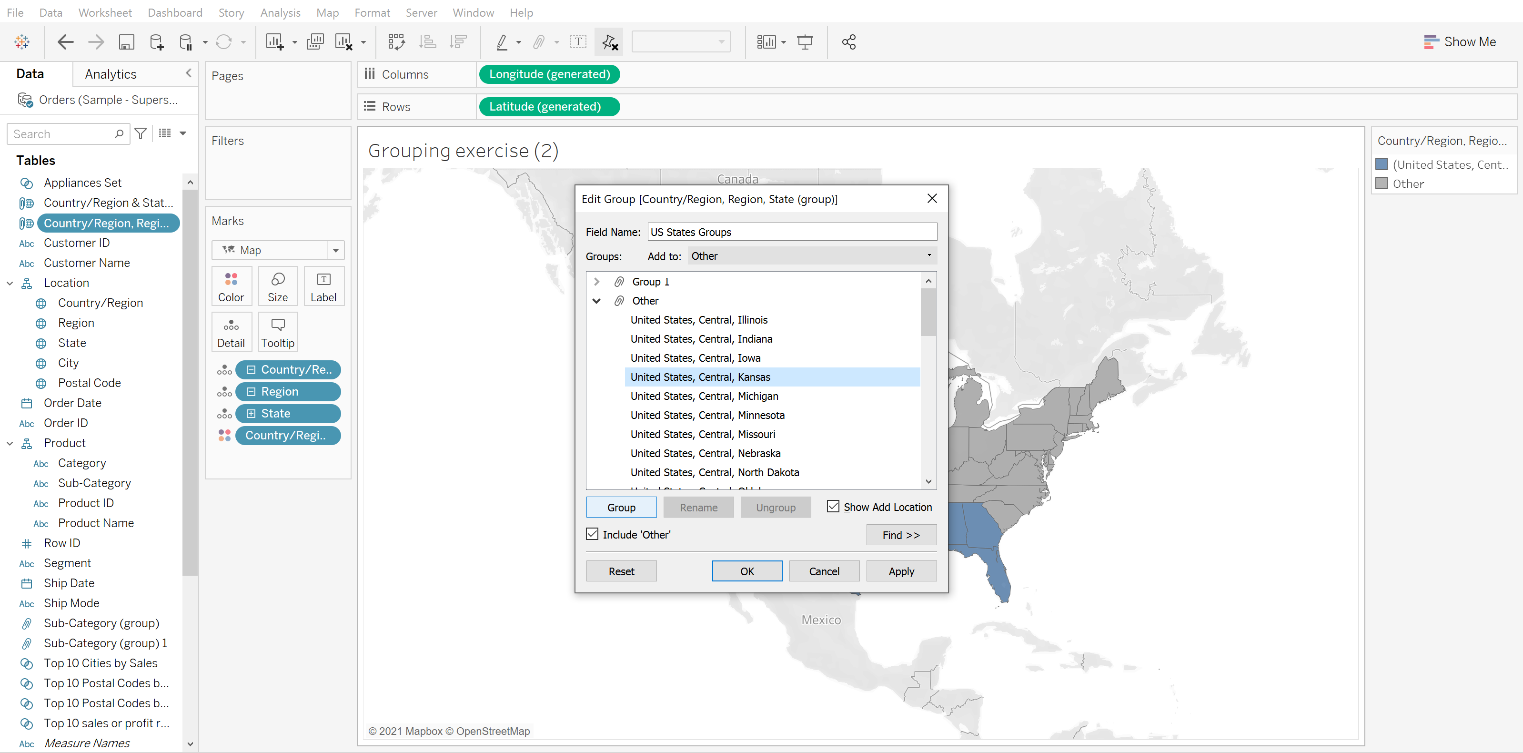Open the Analysis menu
The height and width of the screenshot is (753, 1523).
(x=280, y=12)
